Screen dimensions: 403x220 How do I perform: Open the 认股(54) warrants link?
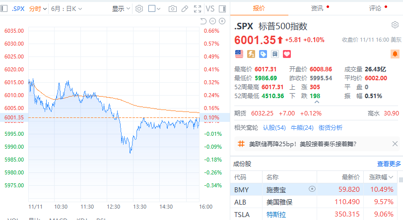tap(274, 127)
